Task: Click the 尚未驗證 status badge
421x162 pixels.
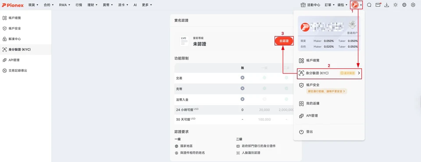Action: [347, 73]
